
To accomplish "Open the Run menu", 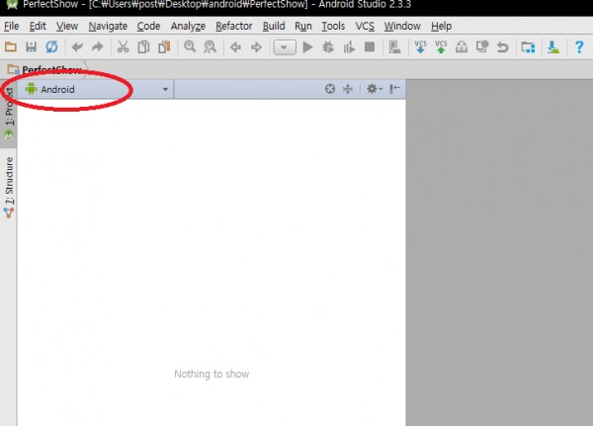I will (x=303, y=26).
